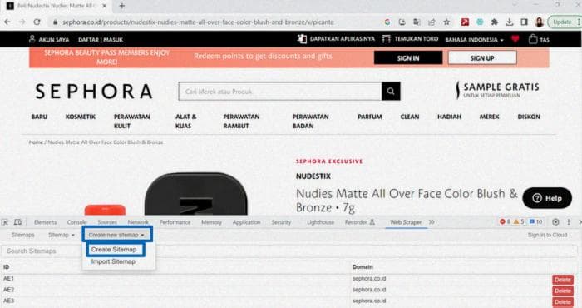Click the search magnifier button on Sephora

[391, 91]
